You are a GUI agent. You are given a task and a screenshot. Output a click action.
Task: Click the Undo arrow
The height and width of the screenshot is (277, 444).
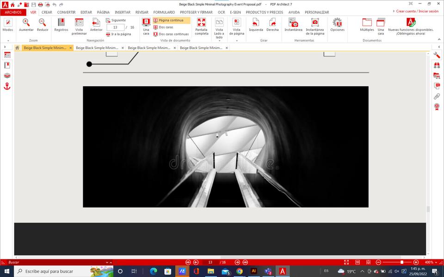55,5
